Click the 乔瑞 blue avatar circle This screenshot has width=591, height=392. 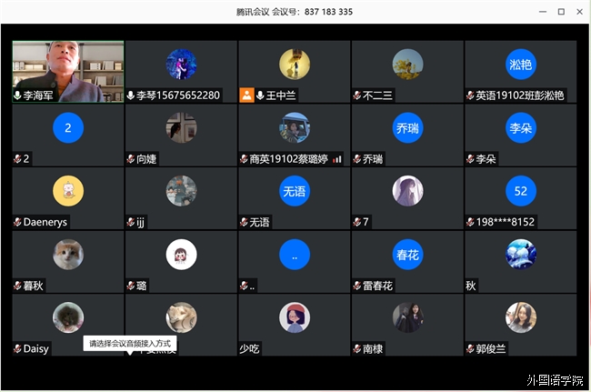click(407, 127)
